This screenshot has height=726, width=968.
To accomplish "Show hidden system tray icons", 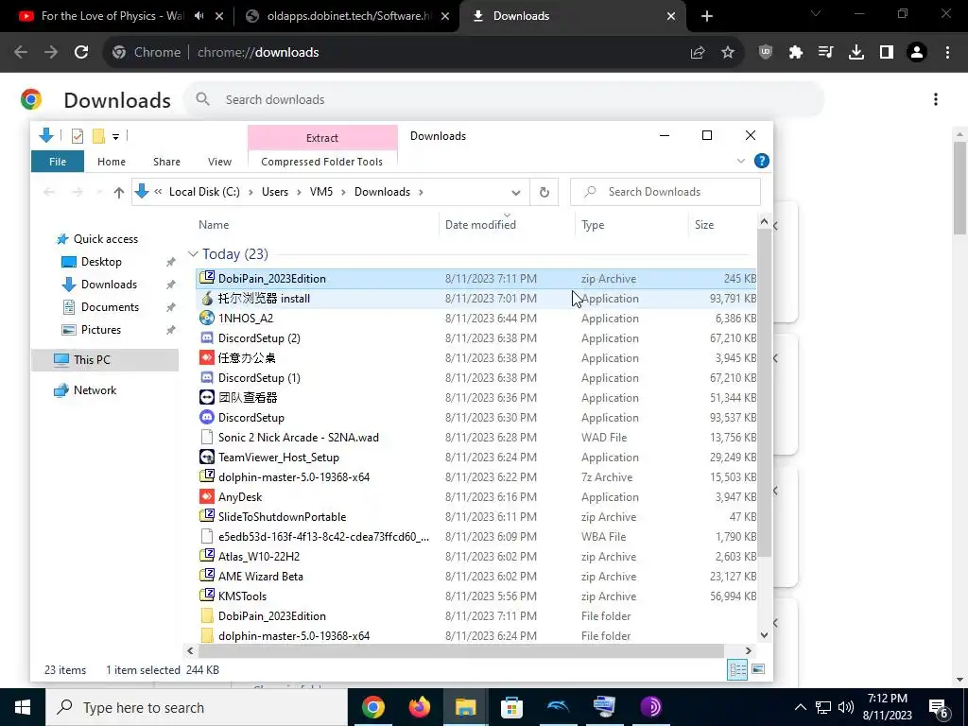I will point(800,707).
